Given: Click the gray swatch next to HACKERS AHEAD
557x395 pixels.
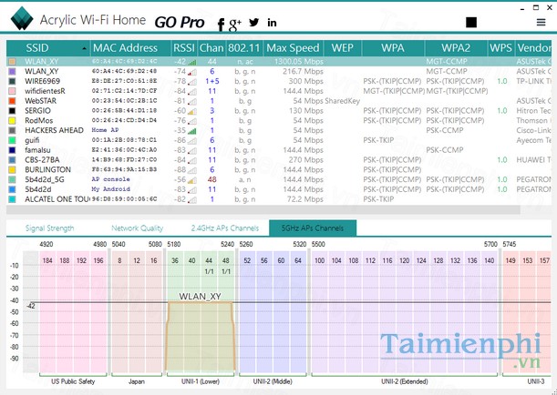Looking at the screenshot, I should 12,130.
